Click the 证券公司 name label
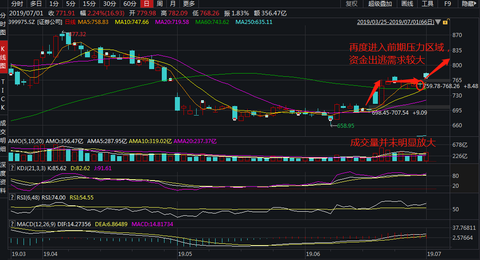Image resolution: width=480 pixels, height=260 pixels. tap(50, 22)
